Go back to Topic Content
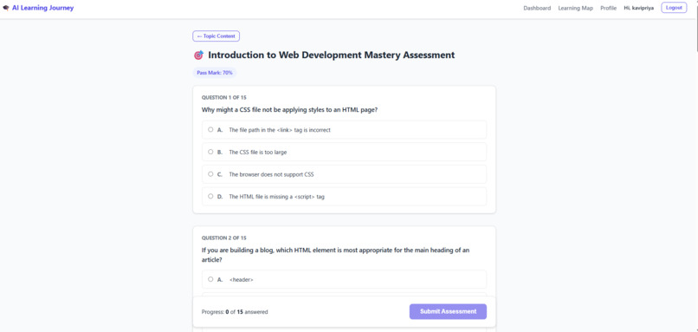 point(216,36)
